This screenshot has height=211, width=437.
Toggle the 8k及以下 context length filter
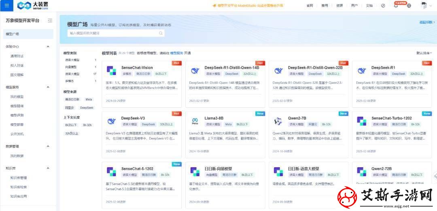pos(71,125)
